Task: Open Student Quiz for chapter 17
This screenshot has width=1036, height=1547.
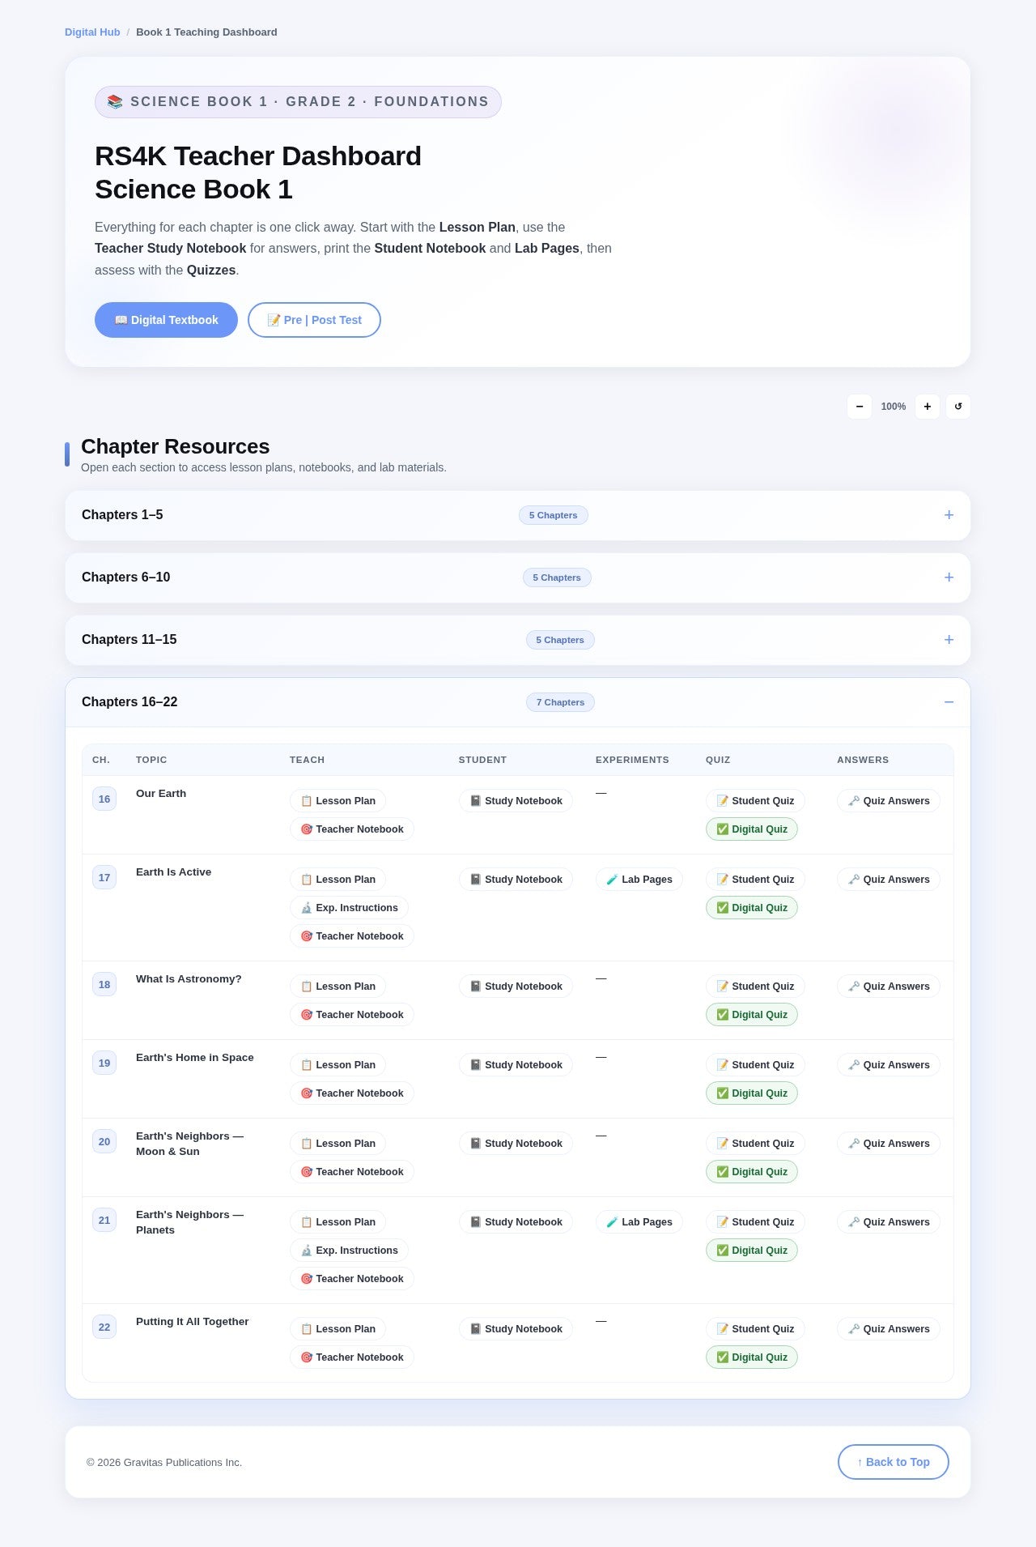Action: (755, 880)
